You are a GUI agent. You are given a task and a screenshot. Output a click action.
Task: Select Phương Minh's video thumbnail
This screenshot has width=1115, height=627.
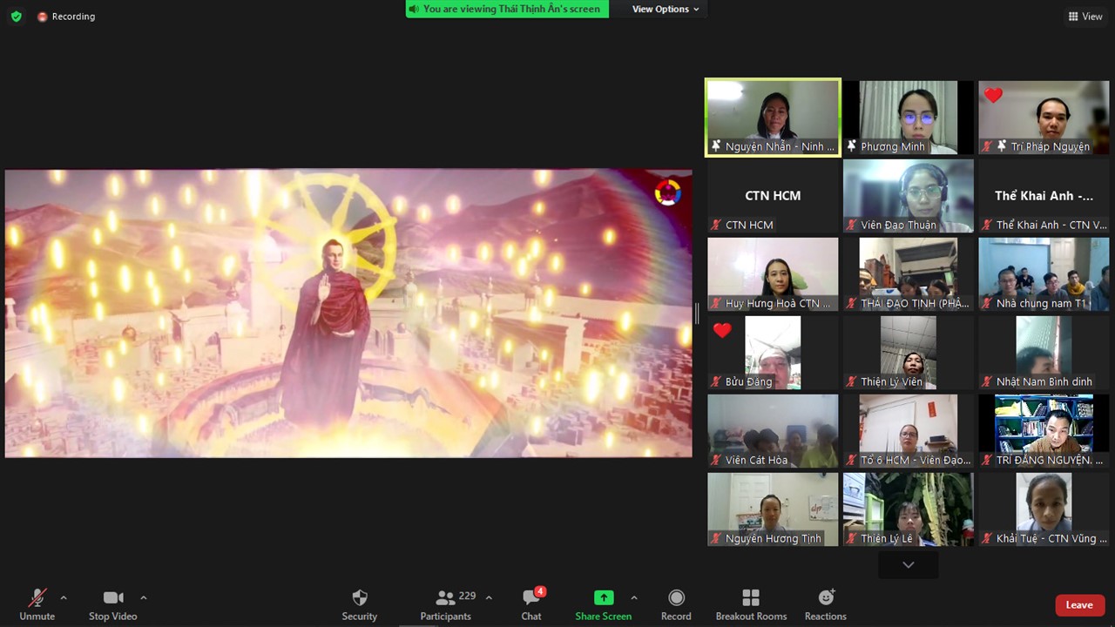[909, 118]
